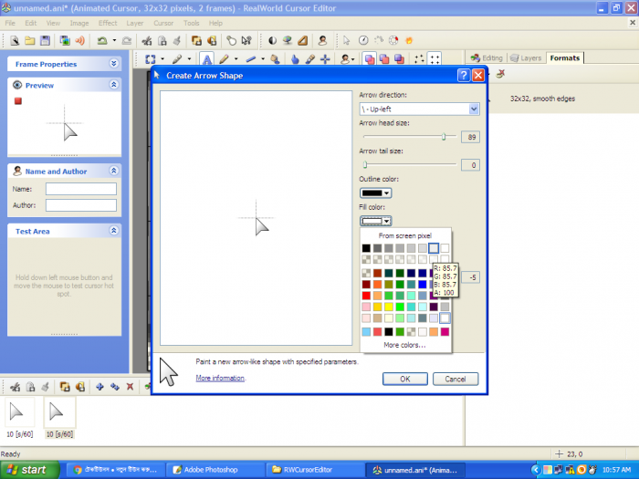Open a file with the folder icon

click(30, 40)
